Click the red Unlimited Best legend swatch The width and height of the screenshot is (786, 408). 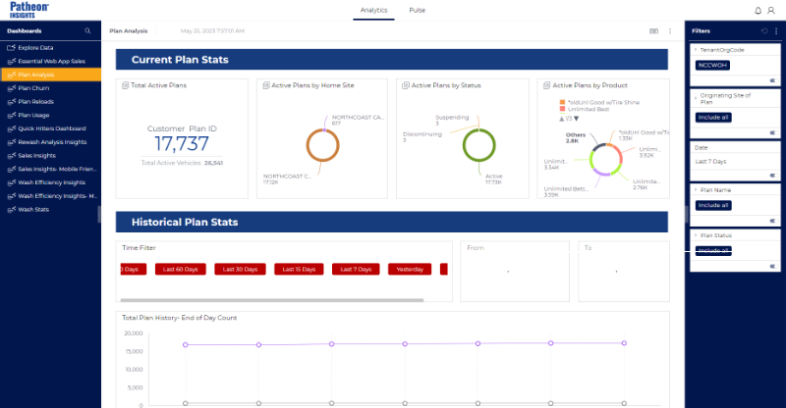pyautogui.click(x=562, y=109)
